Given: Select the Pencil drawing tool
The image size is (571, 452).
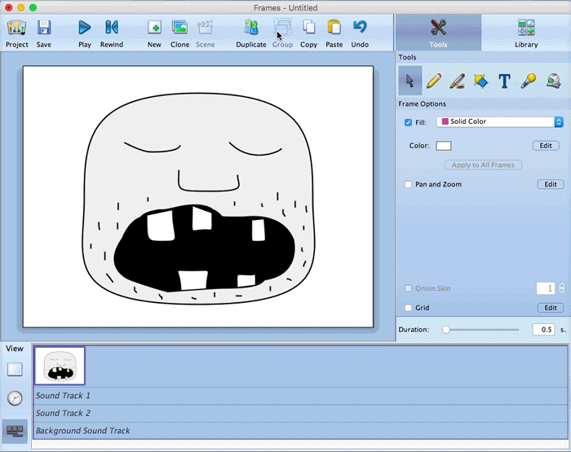Looking at the screenshot, I should 433,81.
